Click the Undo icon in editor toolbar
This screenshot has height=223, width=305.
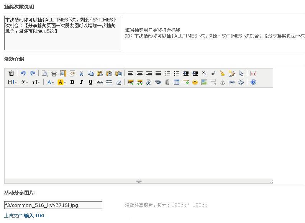point(23,73)
